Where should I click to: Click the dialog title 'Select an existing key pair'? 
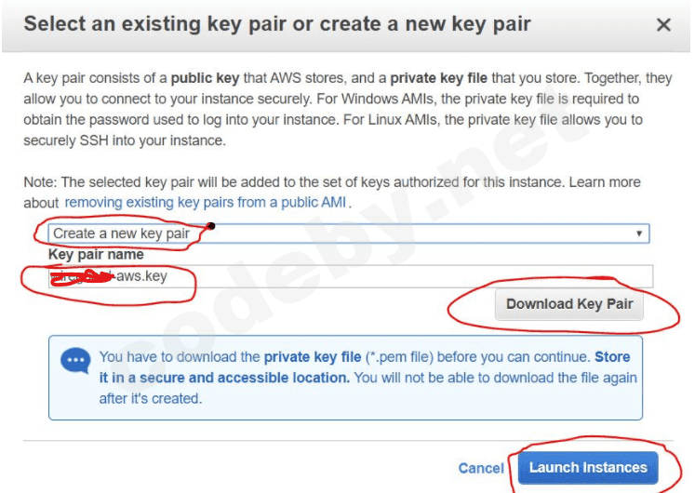click(277, 24)
